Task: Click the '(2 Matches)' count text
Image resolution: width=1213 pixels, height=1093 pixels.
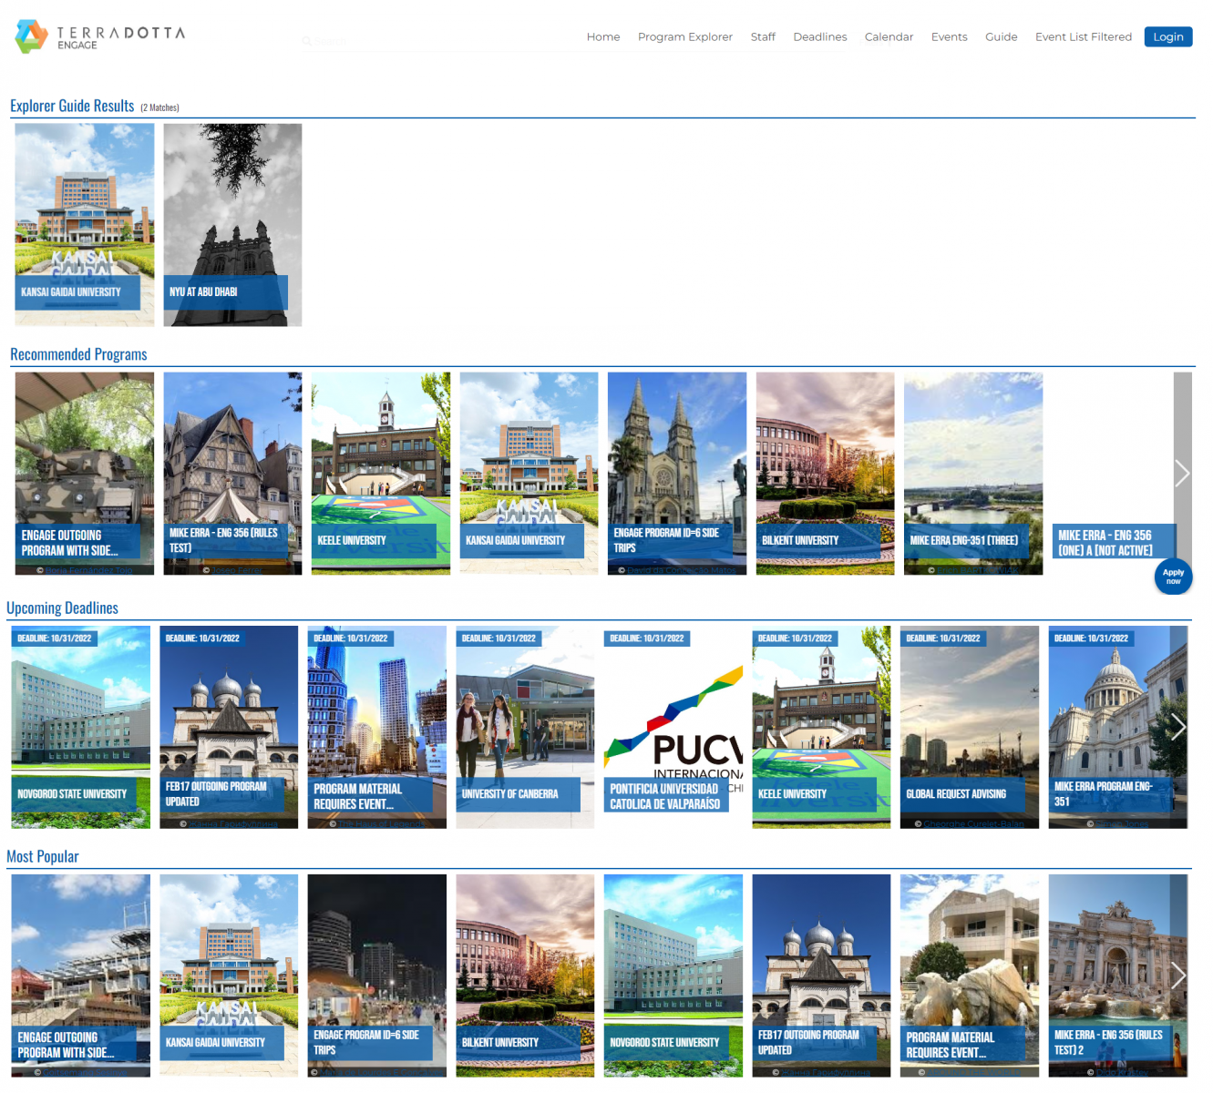Action: [159, 107]
